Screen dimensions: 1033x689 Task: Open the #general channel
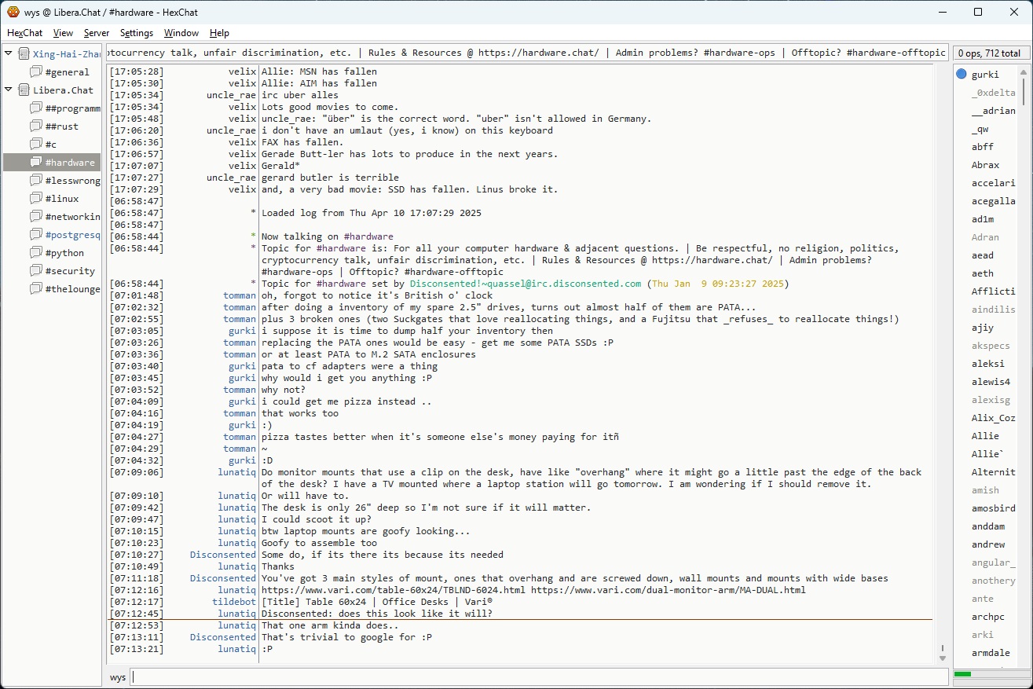pyautogui.click(x=67, y=71)
